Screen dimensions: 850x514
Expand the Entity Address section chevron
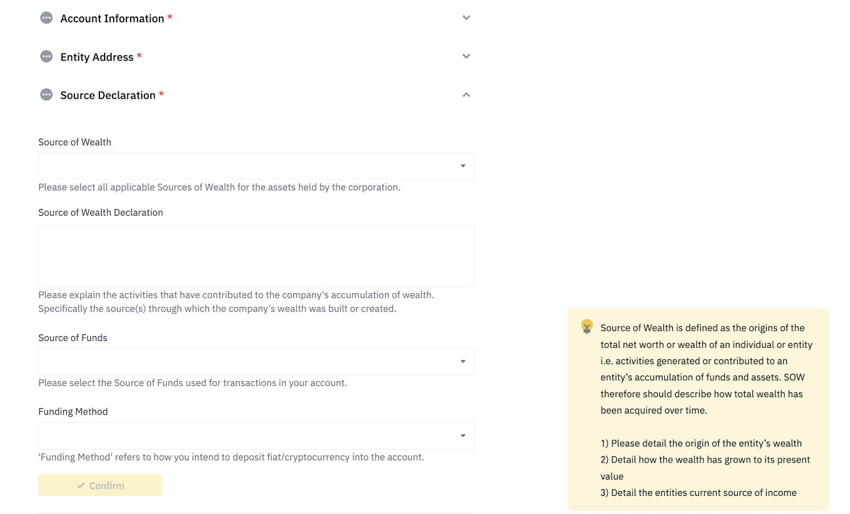point(466,56)
